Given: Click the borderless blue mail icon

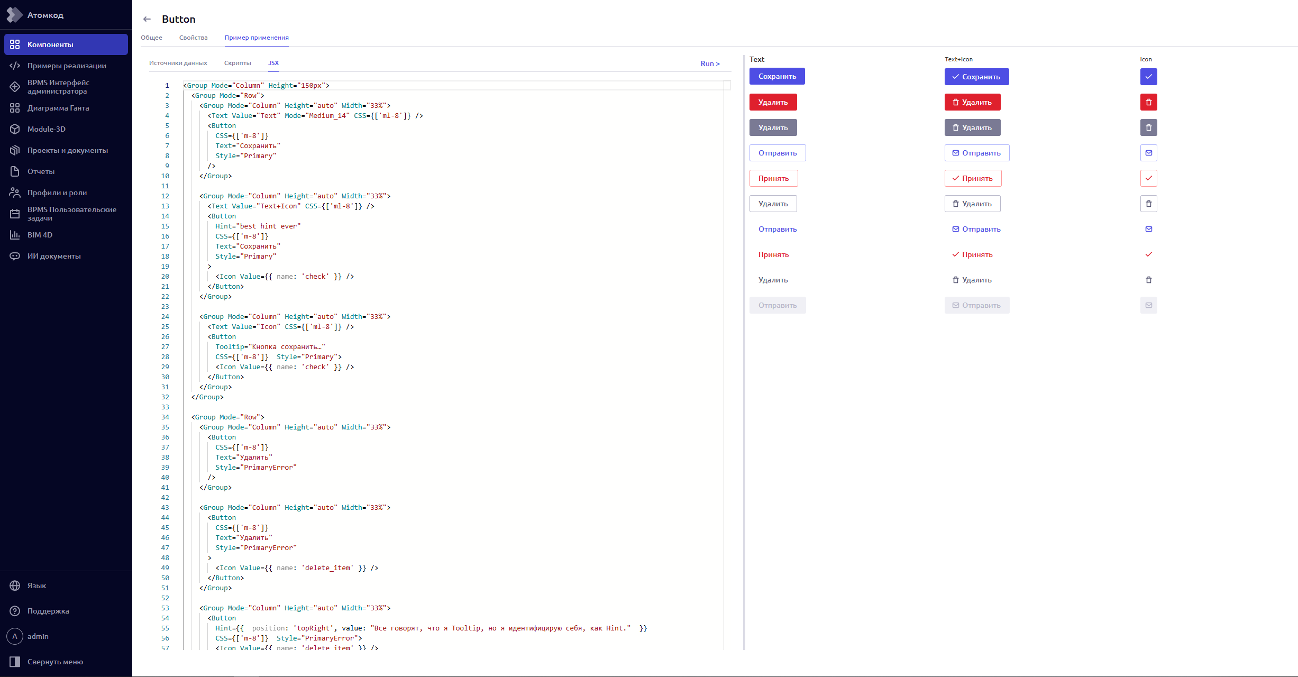Looking at the screenshot, I should click(1148, 229).
